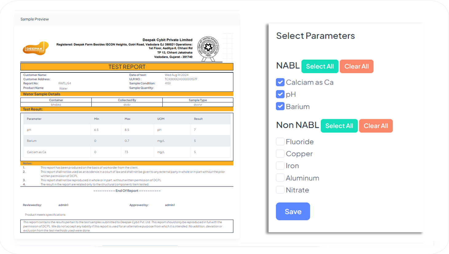Save the selected parameters
This screenshot has height=254, width=449.
click(x=293, y=211)
